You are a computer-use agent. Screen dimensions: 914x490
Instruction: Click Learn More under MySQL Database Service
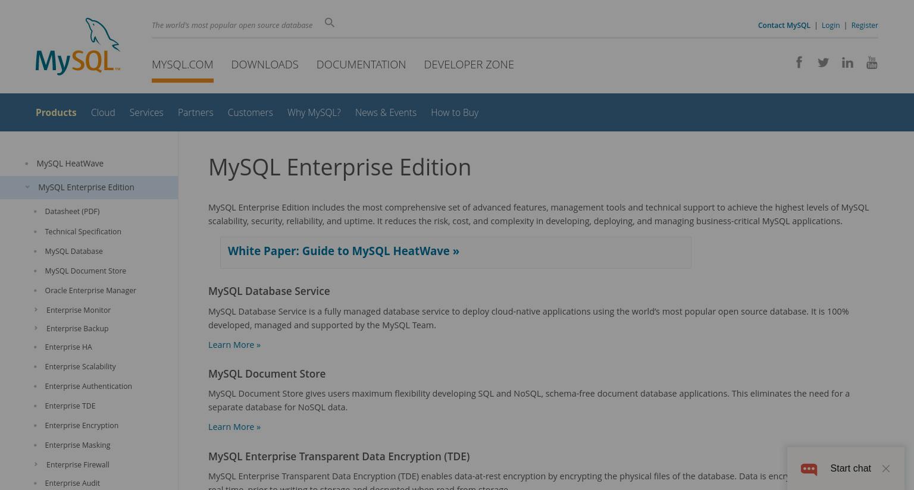coord(234,345)
